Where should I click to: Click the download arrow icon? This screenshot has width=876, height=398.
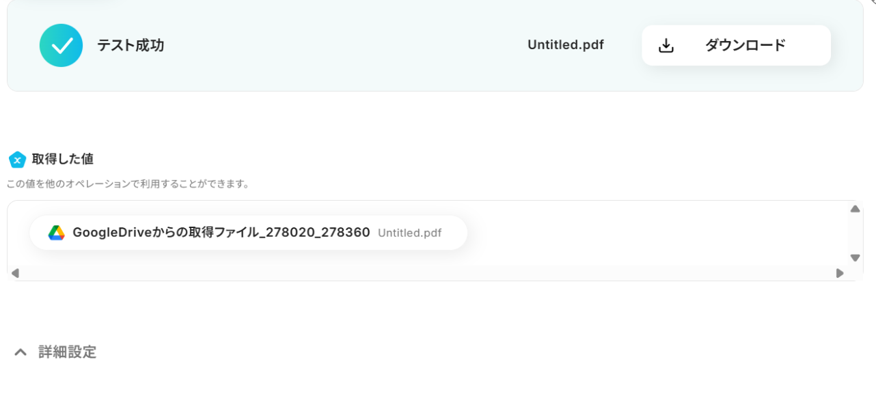[x=666, y=46]
